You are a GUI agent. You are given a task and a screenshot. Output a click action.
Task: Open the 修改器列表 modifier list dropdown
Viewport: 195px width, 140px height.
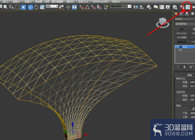[x=185, y=24]
